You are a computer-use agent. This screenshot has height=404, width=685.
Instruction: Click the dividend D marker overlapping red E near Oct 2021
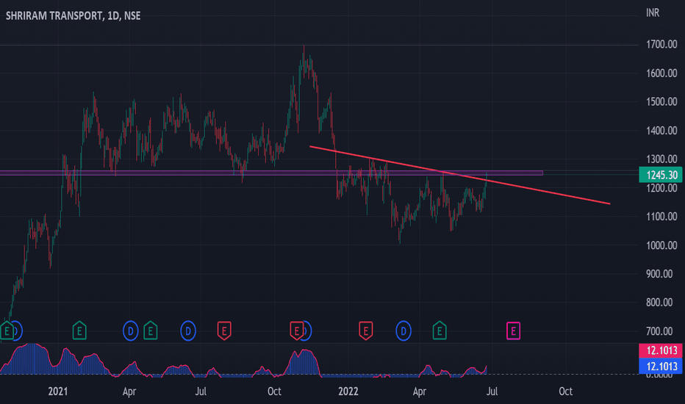coord(307,331)
